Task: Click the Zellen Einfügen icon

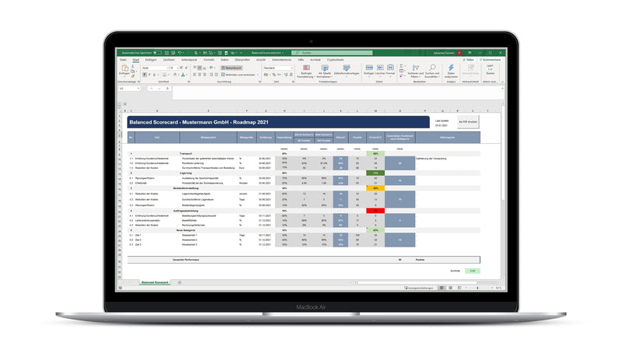Action: coord(369,68)
